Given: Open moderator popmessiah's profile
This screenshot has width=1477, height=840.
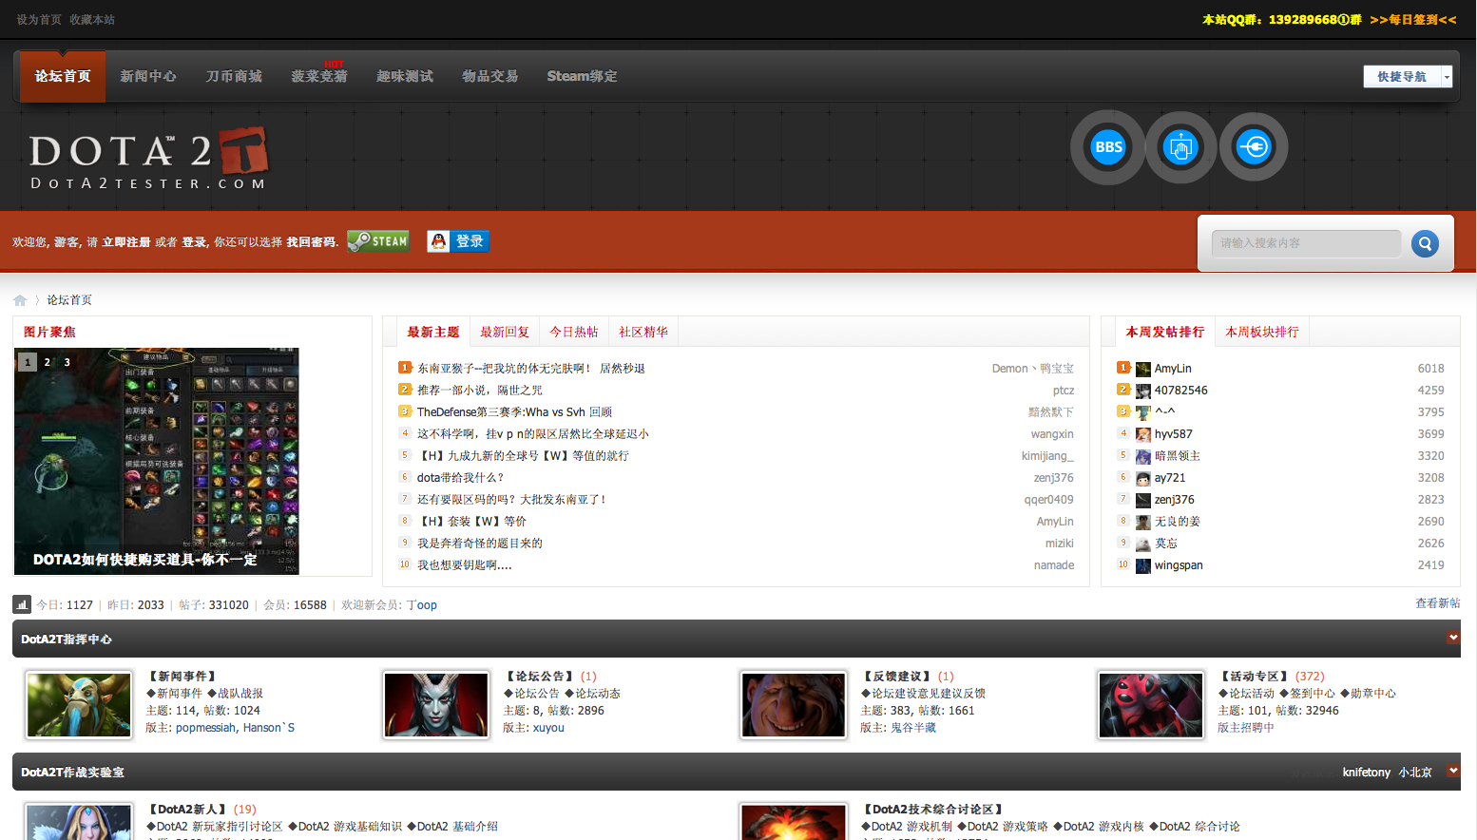Looking at the screenshot, I should pos(206,728).
